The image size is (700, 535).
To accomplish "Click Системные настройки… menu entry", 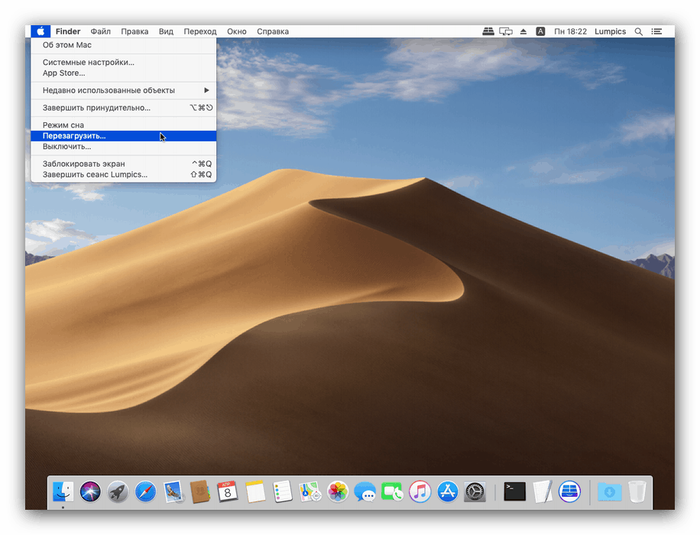I will click(x=89, y=62).
